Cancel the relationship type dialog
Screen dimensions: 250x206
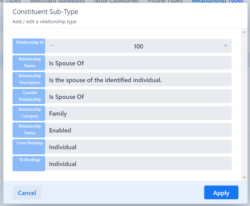27,193
